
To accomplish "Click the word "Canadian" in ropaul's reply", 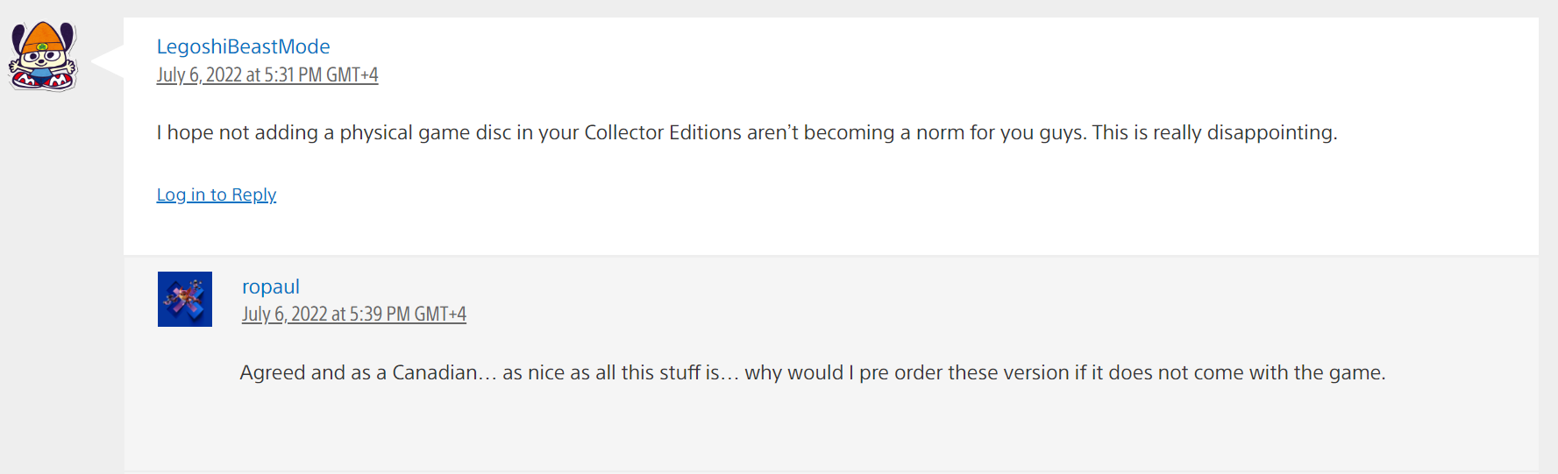I will point(435,372).
